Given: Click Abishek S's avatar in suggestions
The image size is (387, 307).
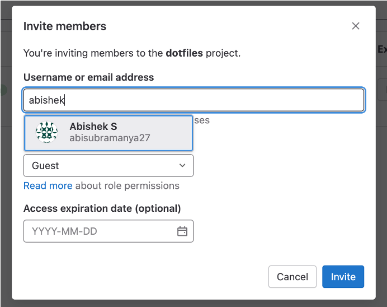Looking at the screenshot, I should pos(46,132).
